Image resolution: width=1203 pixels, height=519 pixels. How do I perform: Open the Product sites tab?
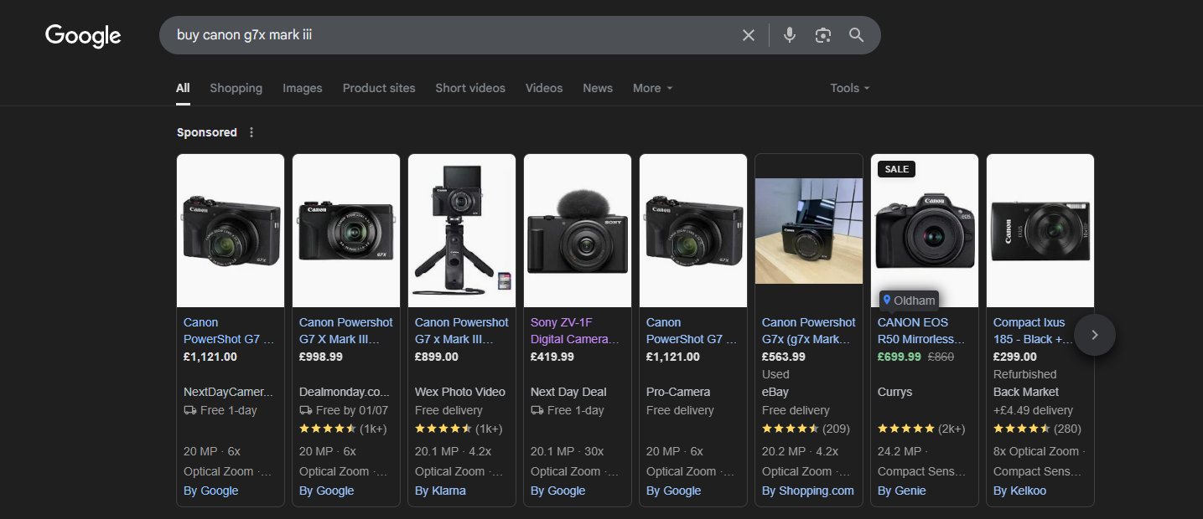[379, 88]
